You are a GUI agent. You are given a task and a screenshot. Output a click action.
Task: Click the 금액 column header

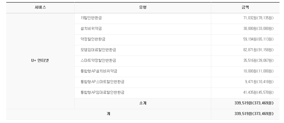245,7
